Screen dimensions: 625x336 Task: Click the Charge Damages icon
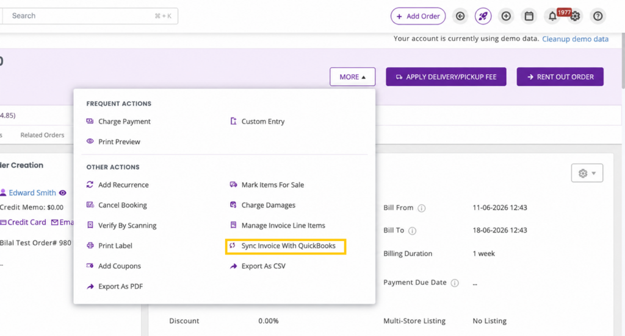(x=233, y=205)
